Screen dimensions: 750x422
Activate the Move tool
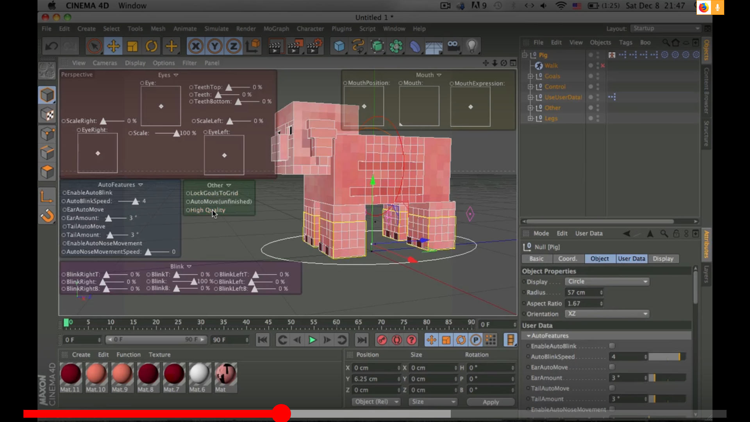click(x=113, y=46)
